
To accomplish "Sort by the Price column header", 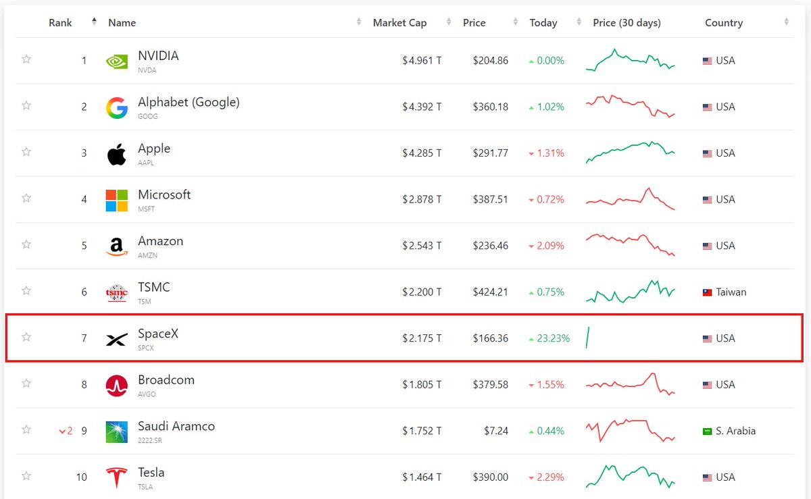I will click(x=474, y=22).
